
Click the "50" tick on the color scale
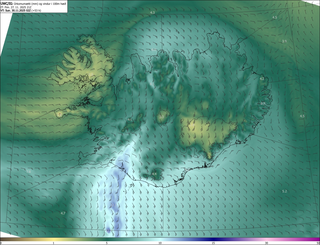tap(318, 243)
